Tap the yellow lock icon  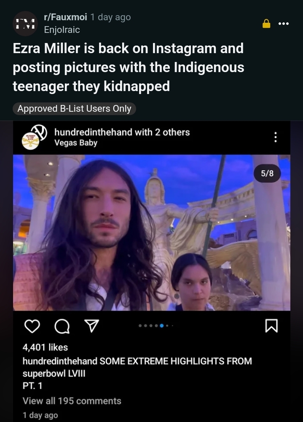tap(266, 24)
